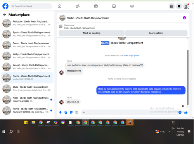Open Task View on taskbar
The width and height of the screenshot is (194, 144).
pyautogui.click(x=18, y=132)
